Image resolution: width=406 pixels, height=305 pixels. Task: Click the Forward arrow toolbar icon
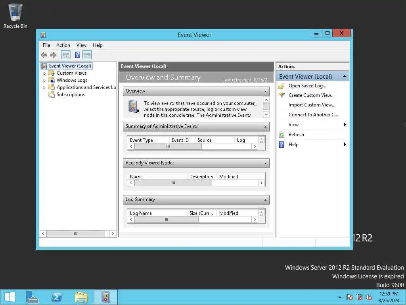[x=53, y=55]
